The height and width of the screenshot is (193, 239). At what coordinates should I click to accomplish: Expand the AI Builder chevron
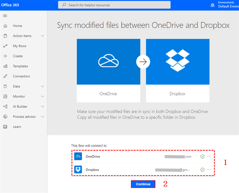42,106
